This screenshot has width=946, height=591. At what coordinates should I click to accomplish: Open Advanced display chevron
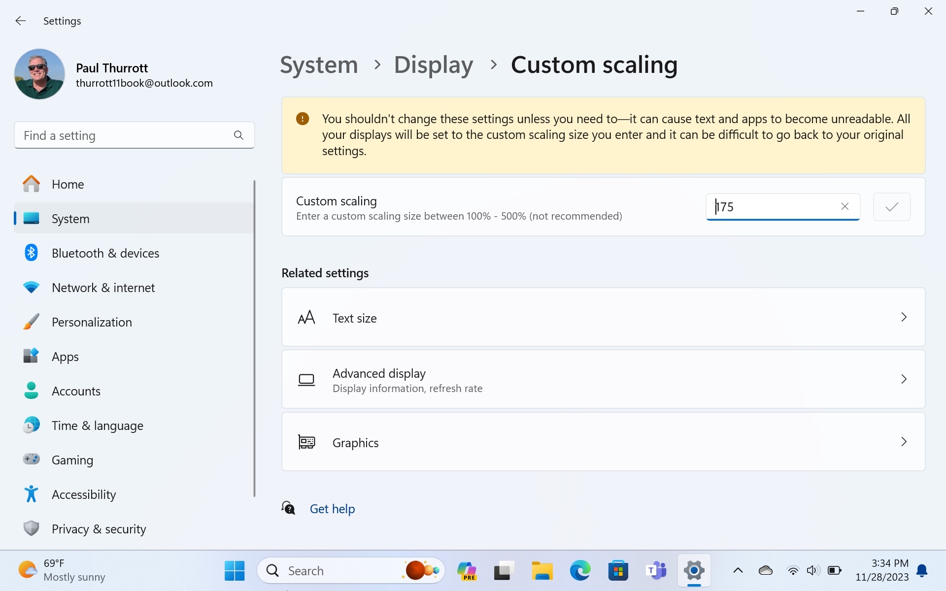click(903, 379)
